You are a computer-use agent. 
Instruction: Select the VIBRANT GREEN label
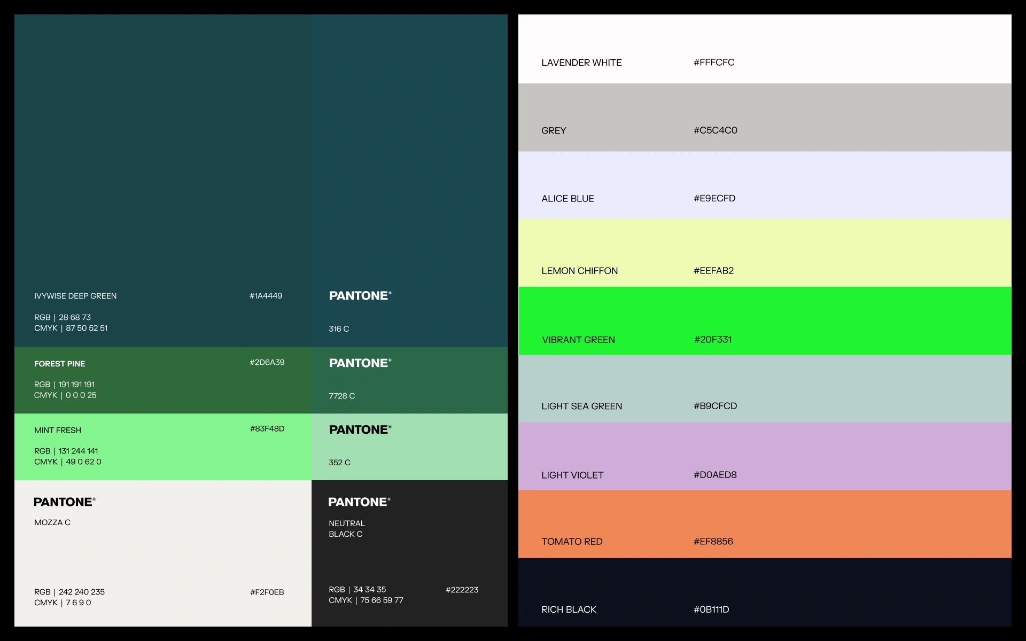point(579,340)
